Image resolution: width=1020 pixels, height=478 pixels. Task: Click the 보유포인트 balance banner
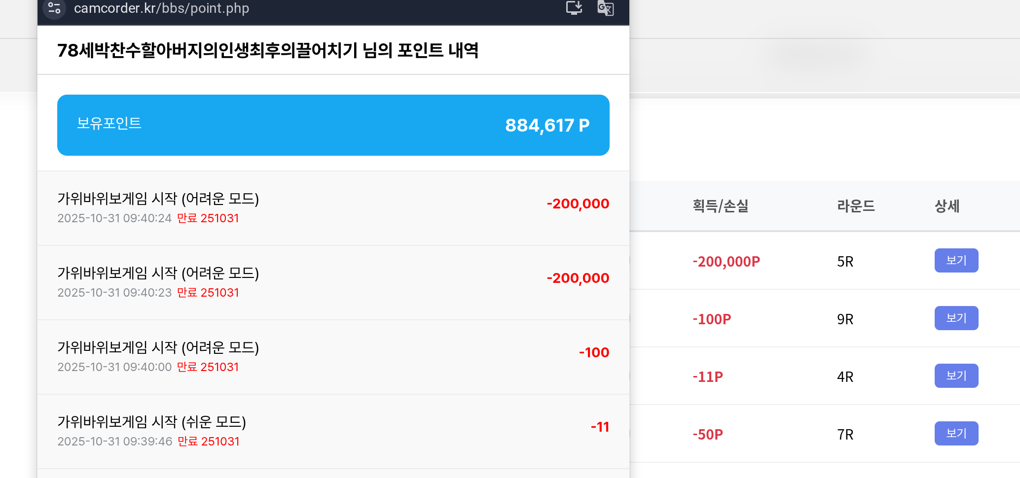[333, 125]
